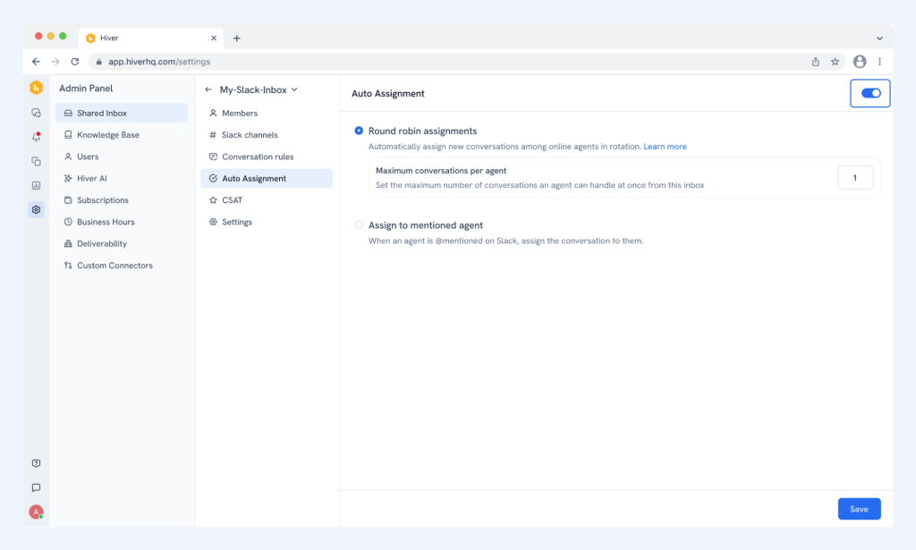Click the Hiver browser tab
Screen dimensions: 916x550
point(150,38)
